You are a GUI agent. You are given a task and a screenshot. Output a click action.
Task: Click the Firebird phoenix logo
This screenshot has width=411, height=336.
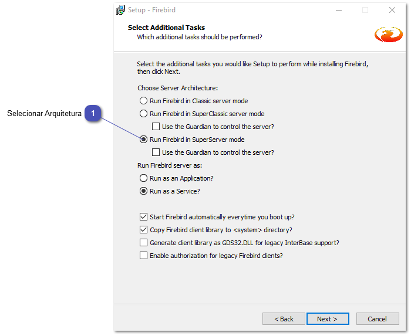tap(388, 34)
